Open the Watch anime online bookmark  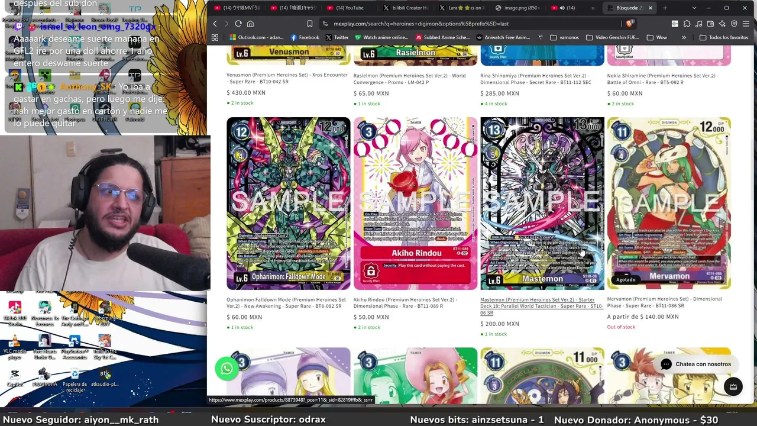coord(381,37)
